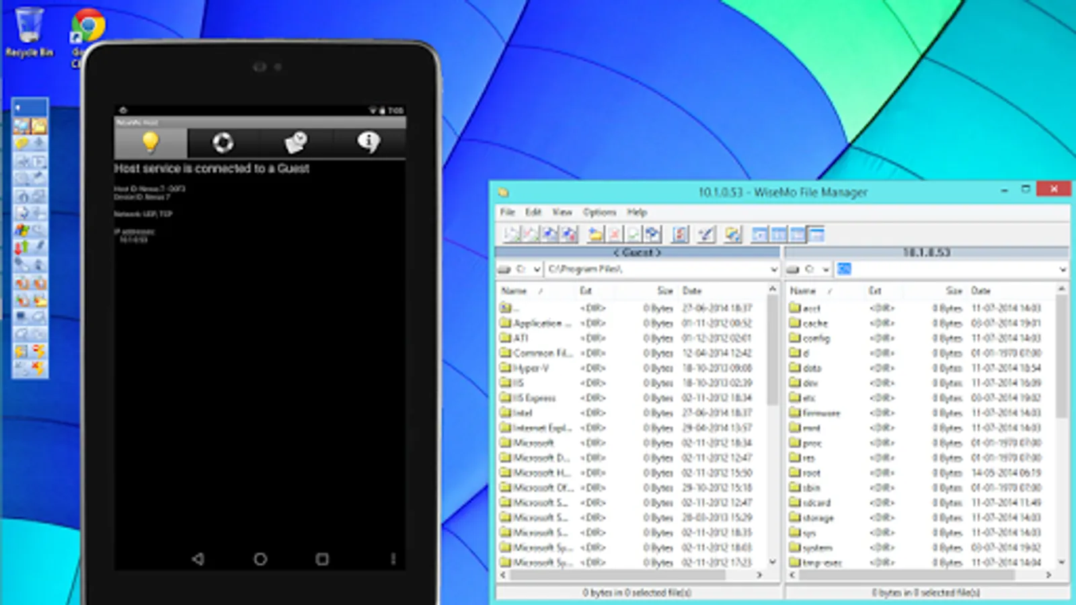
Task: Create a new folder using the toolbar icon
Action: click(596, 234)
